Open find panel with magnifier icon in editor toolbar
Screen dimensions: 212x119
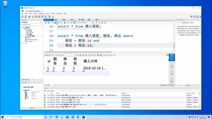pos(99,23)
